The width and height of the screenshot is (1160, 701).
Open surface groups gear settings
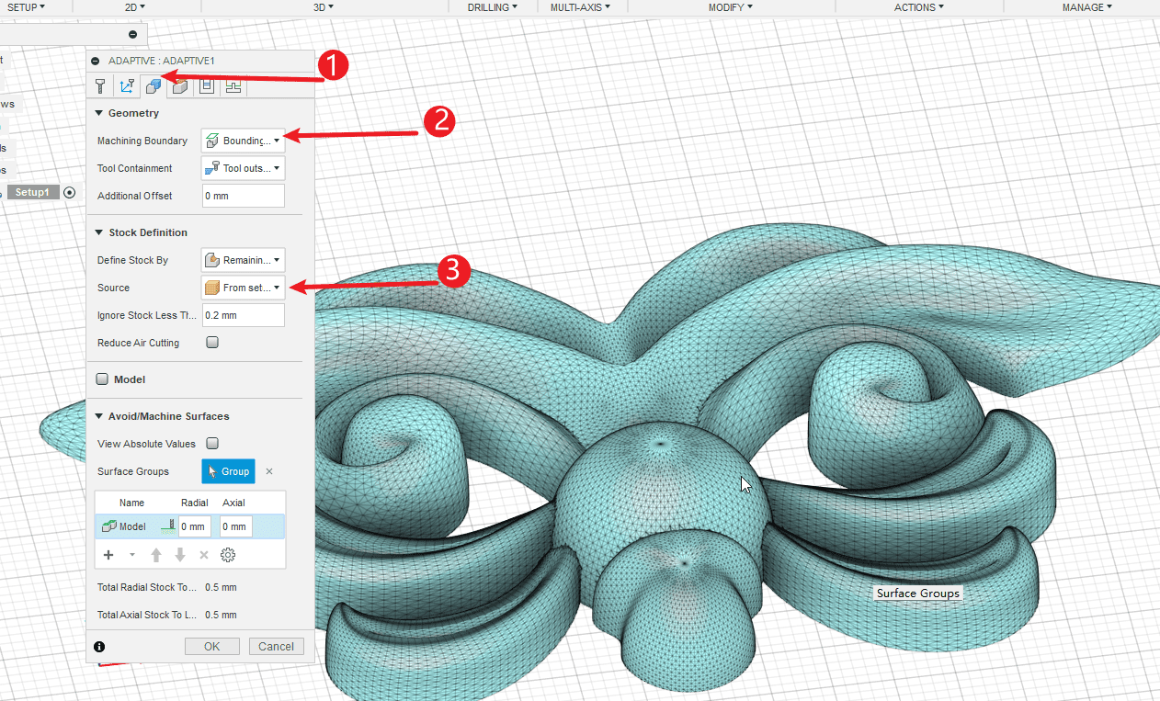pyautogui.click(x=228, y=555)
